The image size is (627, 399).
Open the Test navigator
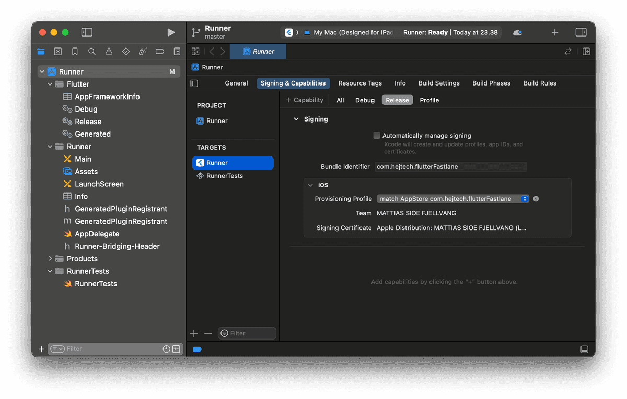point(125,51)
